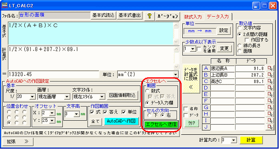Screen dimensions: 279x149
Task: Click variable letter button A
Action: (x=206, y=68)
